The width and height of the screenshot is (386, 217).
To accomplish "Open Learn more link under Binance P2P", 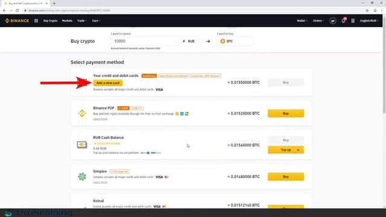I will [100, 119].
